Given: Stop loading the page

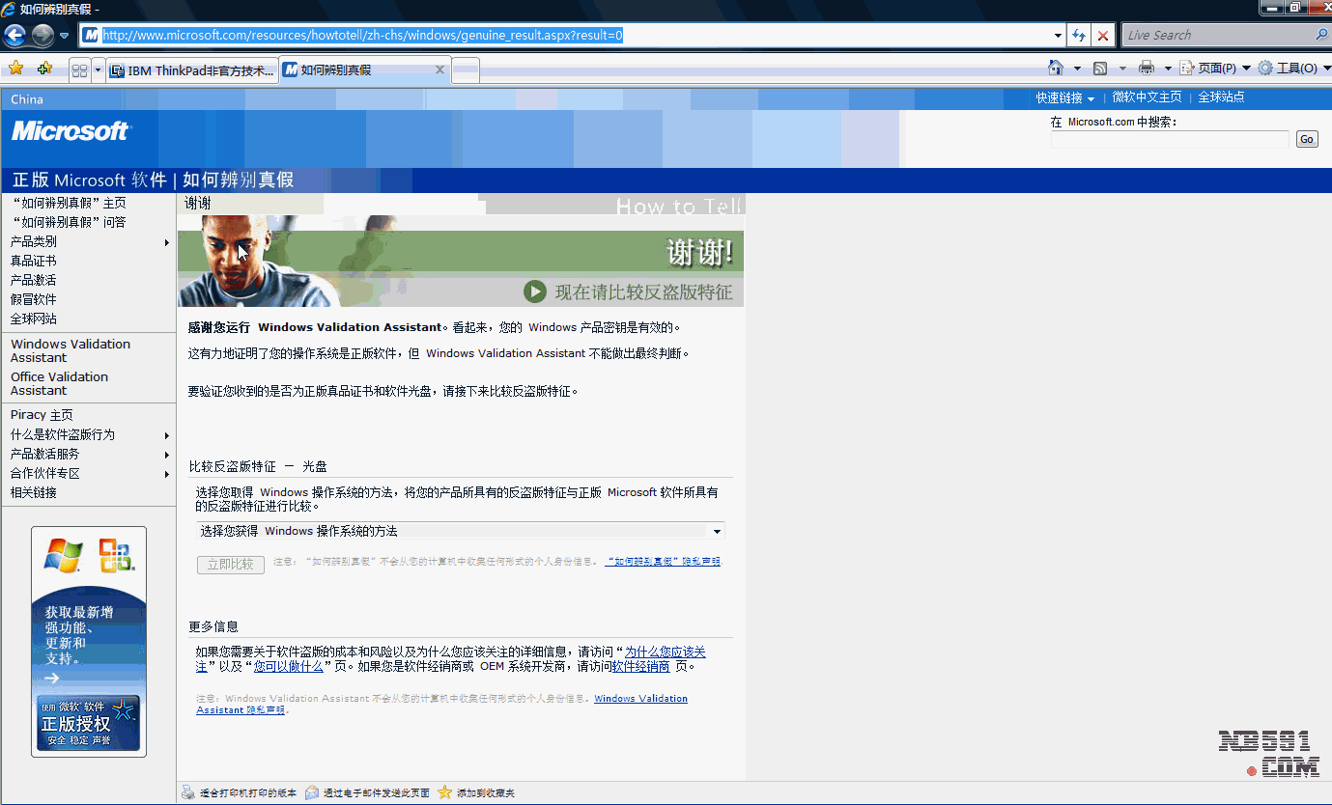Looking at the screenshot, I should [1103, 36].
